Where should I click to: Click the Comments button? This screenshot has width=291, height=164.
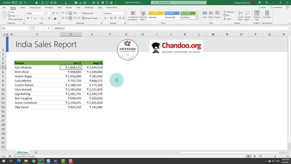(276, 8)
